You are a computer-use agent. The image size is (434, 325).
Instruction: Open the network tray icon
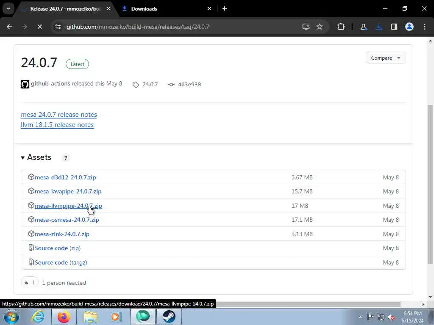pyautogui.click(x=381, y=317)
